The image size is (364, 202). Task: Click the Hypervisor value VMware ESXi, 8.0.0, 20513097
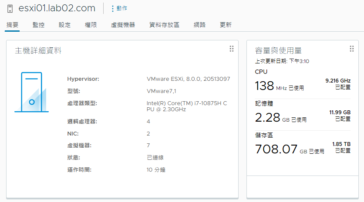pos(188,79)
